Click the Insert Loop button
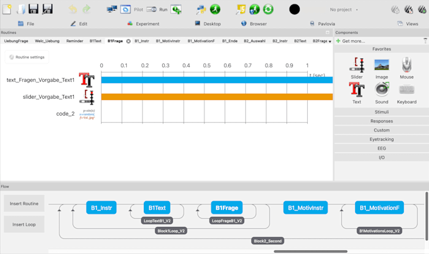This screenshot has width=429, height=254. [x=24, y=224]
